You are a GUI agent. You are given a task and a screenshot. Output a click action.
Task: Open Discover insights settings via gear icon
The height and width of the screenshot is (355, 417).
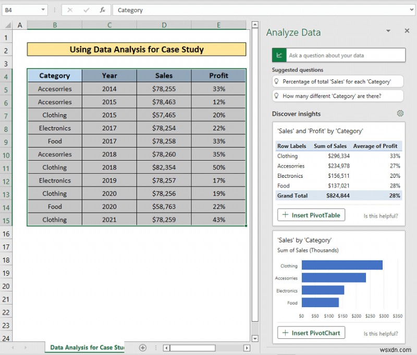(400, 113)
